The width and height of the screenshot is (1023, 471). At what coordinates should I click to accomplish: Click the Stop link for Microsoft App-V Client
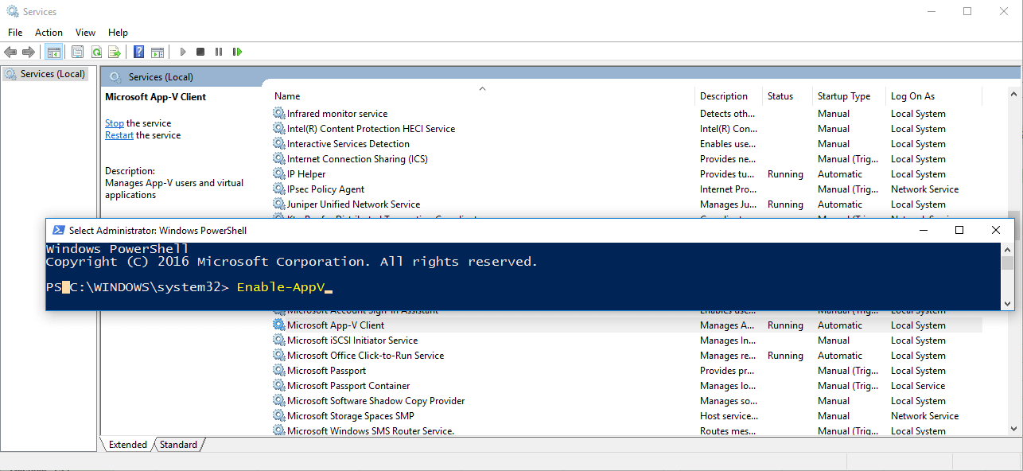coord(114,123)
